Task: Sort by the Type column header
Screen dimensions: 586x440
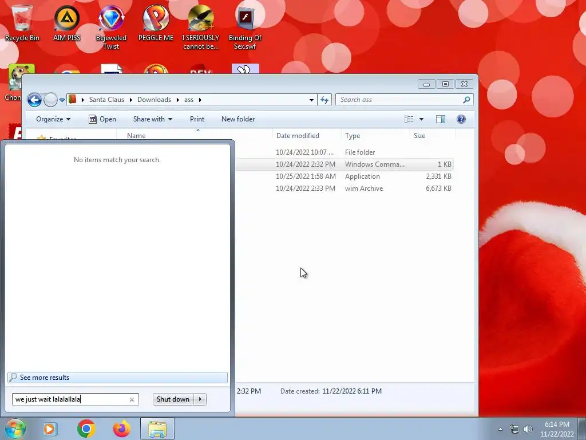Action: [375, 135]
